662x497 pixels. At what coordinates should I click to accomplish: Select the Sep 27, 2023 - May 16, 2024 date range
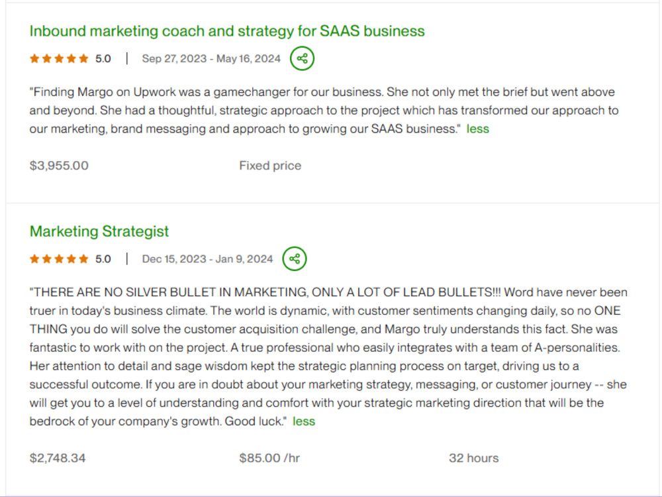pos(211,59)
